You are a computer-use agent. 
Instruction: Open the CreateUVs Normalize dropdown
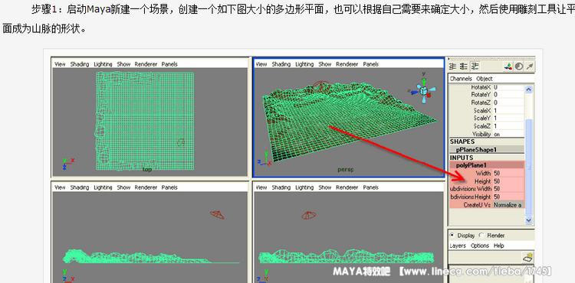point(508,205)
